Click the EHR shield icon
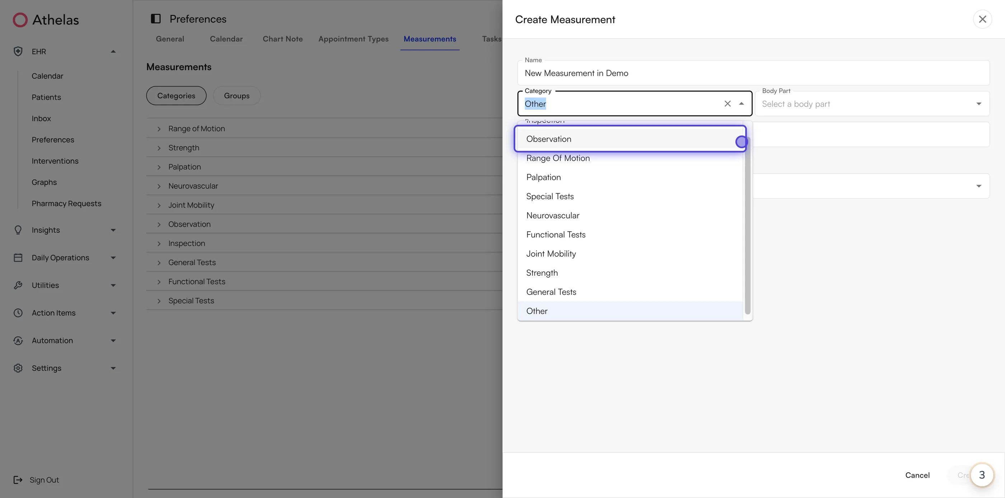The width and height of the screenshot is (1005, 498). [x=18, y=51]
